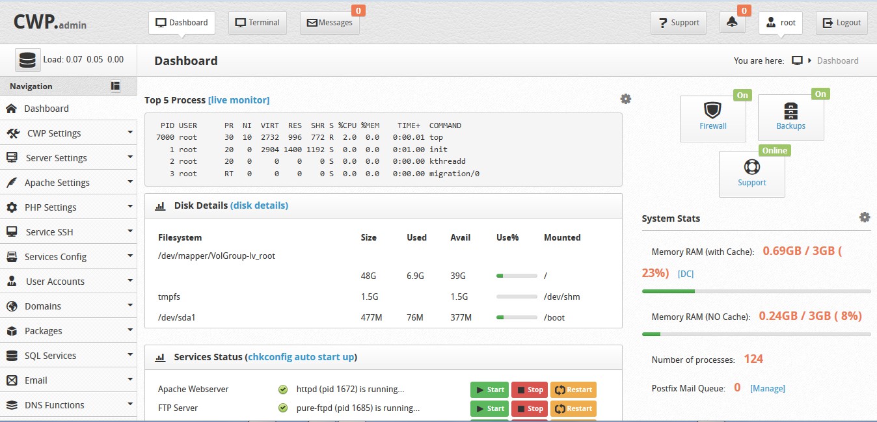Open the live monitor link
This screenshot has width=877, height=422.
pos(239,100)
